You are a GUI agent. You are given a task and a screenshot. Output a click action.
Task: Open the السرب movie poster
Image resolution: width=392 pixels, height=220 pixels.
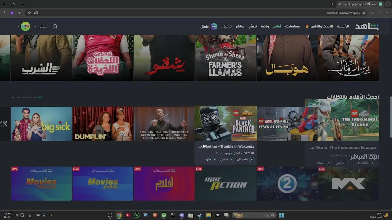click(x=41, y=58)
